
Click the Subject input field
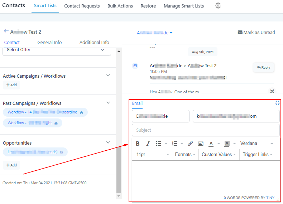point(205,130)
